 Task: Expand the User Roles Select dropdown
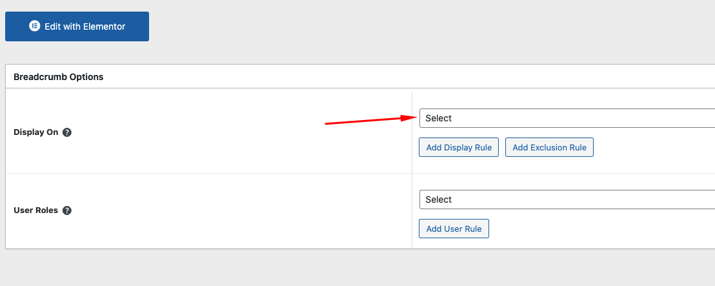567,199
